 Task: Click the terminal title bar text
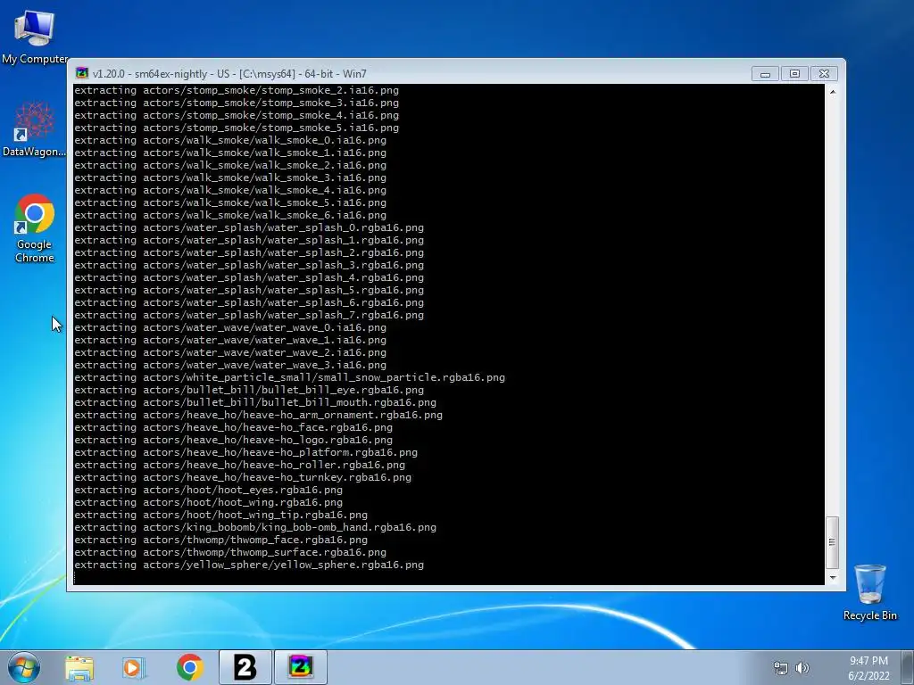click(x=229, y=74)
